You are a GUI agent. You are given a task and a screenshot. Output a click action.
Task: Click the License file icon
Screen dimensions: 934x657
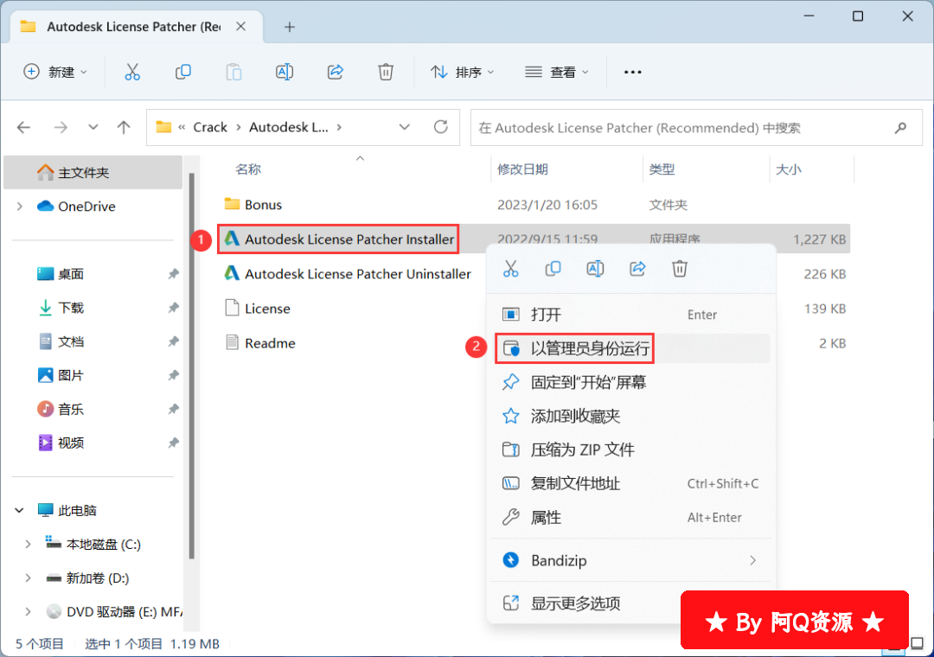(x=232, y=308)
